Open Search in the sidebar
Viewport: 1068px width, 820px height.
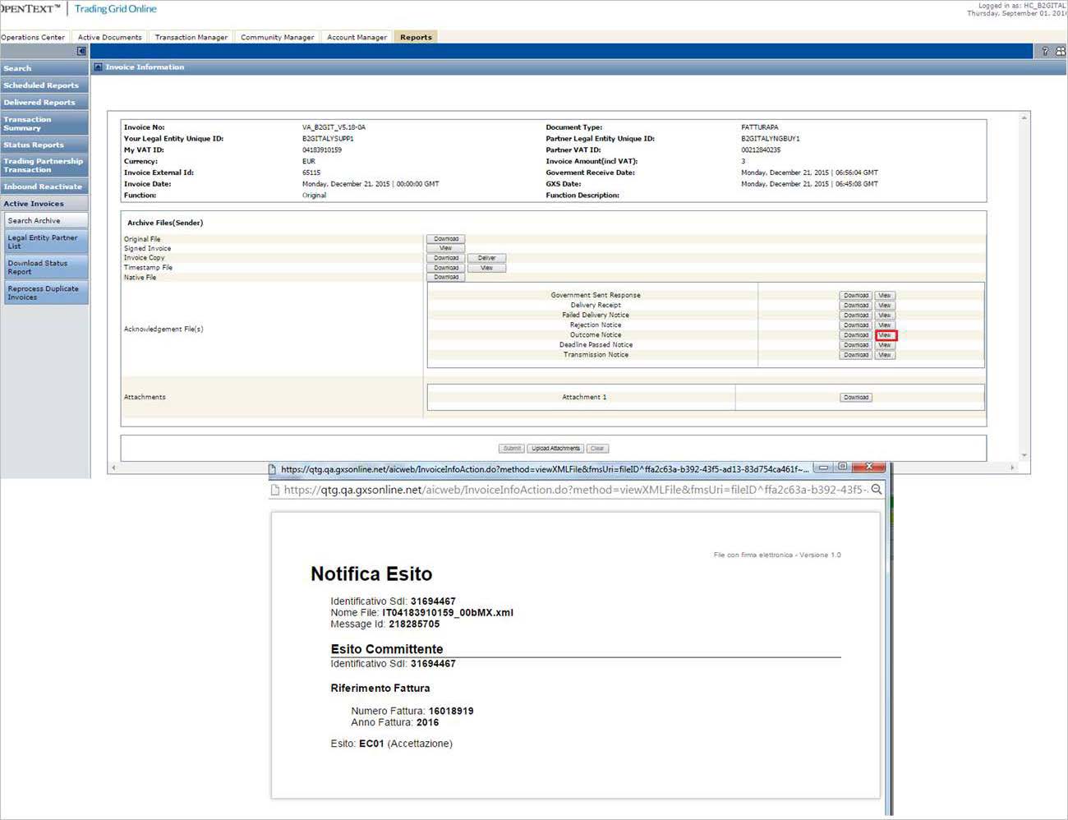click(x=44, y=68)
